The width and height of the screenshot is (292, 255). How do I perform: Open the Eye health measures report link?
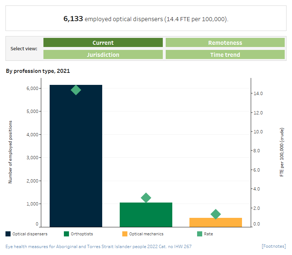click(x=99, y=247)
